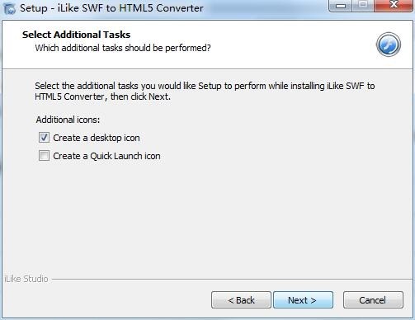Click the "Select Additional Tasks" heading
Viewport: 415px width, 320px height.
pos(76,35)
